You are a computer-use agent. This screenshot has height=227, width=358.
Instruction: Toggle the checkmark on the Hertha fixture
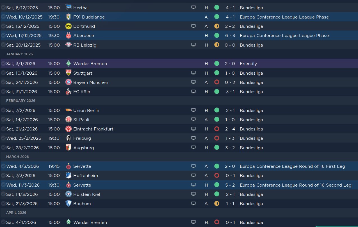click(3, 8)
